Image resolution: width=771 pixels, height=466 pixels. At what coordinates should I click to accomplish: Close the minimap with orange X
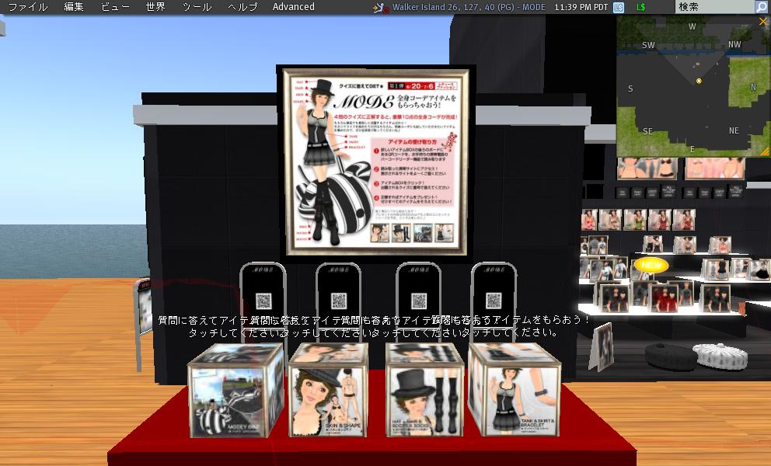(764, 22)
